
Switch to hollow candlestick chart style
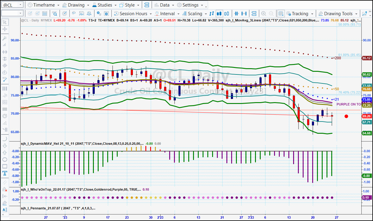point(227,14)
